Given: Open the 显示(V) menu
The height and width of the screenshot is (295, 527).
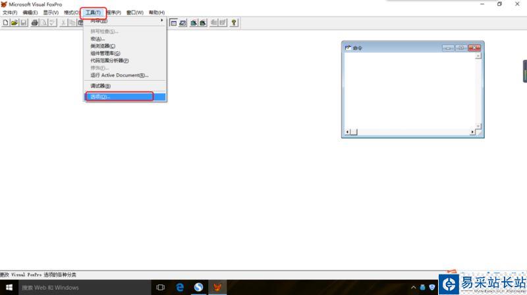Looking at the screenshot, I should 51,12.
